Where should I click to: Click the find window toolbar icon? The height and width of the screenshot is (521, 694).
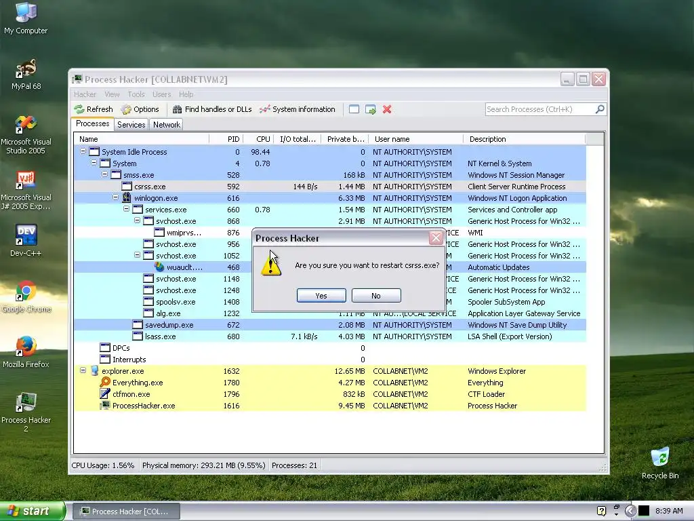(354, 109)
